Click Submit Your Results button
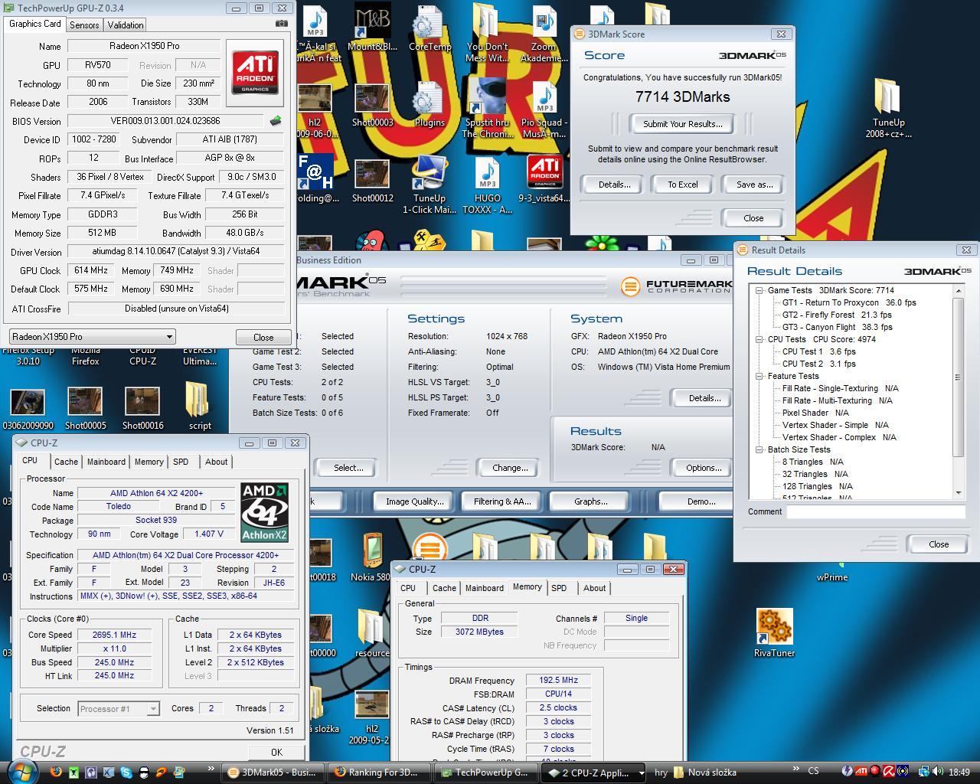 [682, 124]
